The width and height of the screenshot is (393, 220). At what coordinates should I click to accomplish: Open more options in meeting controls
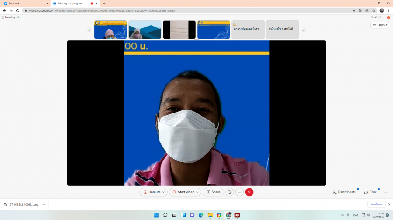tap(239, 192)
